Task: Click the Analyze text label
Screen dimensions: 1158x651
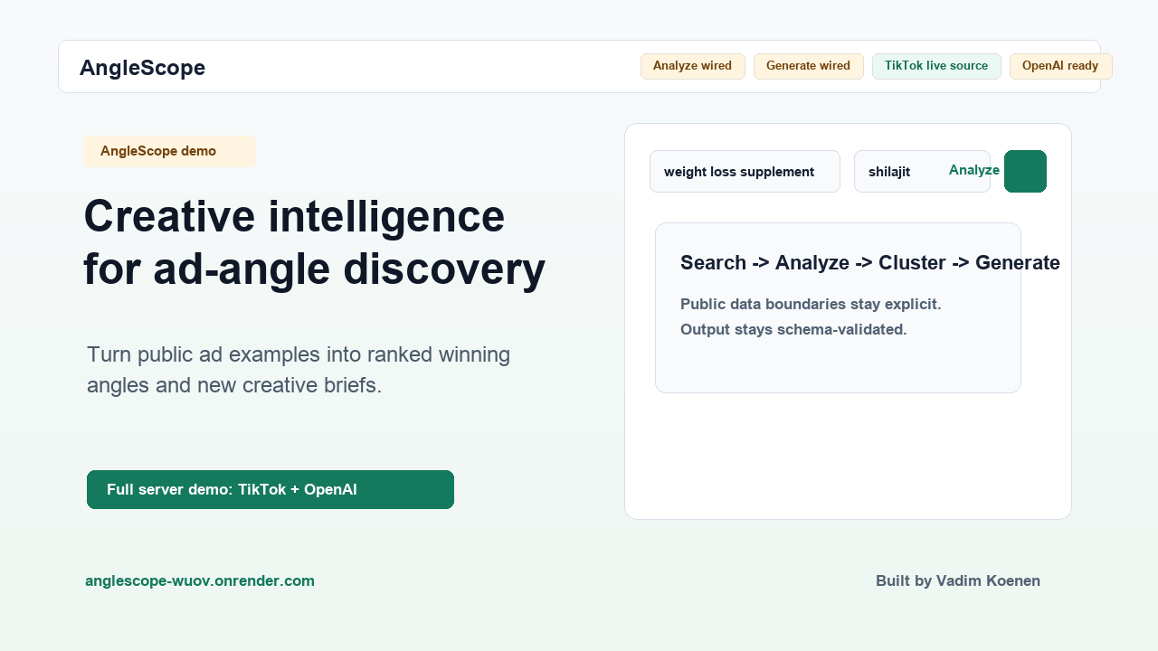Action: pos(974,170)
